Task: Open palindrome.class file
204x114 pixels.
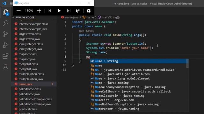Action: pos(34,89)
